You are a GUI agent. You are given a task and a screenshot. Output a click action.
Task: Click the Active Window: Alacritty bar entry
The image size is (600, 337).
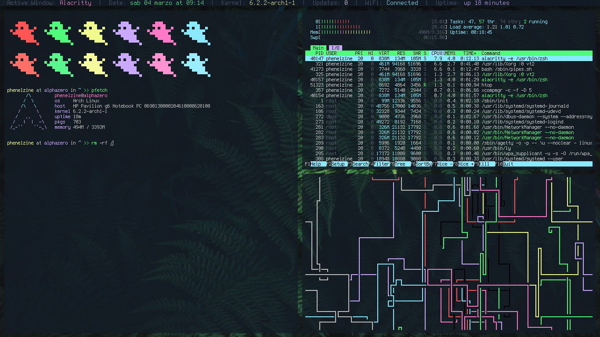[49, 3]
